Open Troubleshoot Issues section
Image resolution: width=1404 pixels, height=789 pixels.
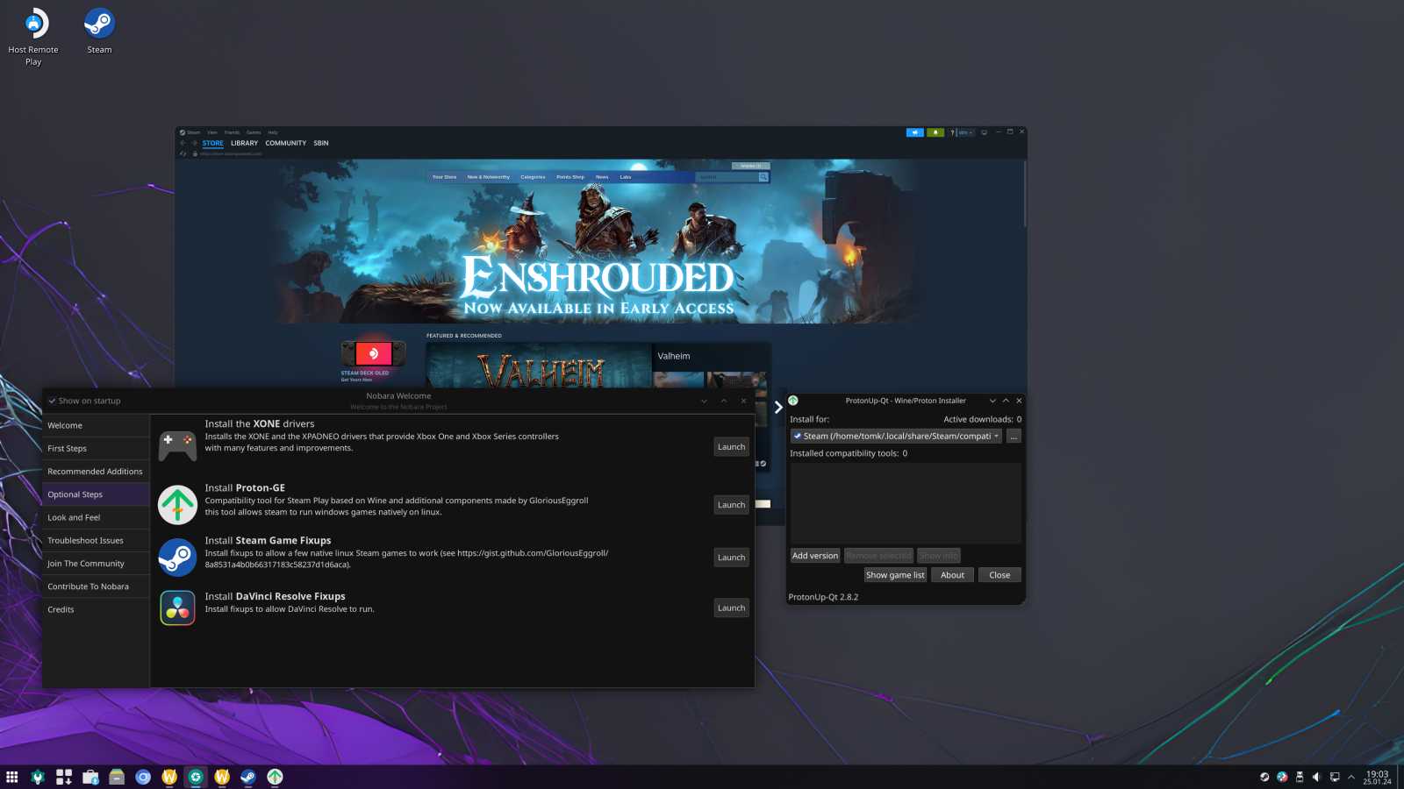(96, 541)
